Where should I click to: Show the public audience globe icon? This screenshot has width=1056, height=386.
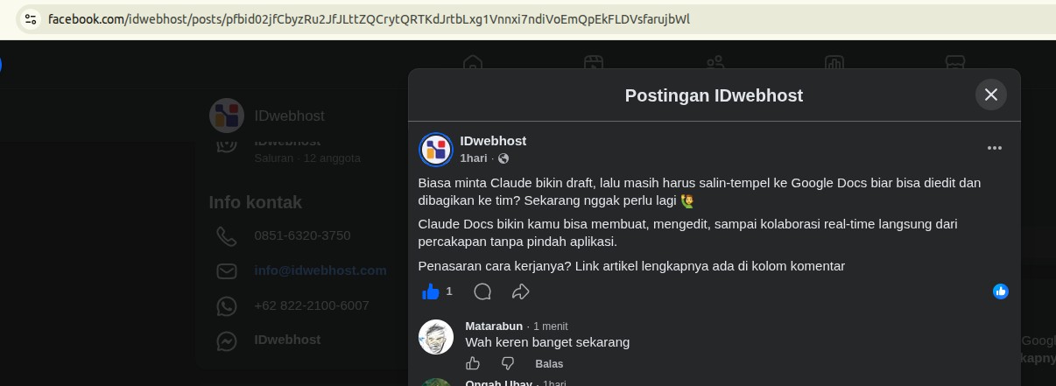(503, 158)
